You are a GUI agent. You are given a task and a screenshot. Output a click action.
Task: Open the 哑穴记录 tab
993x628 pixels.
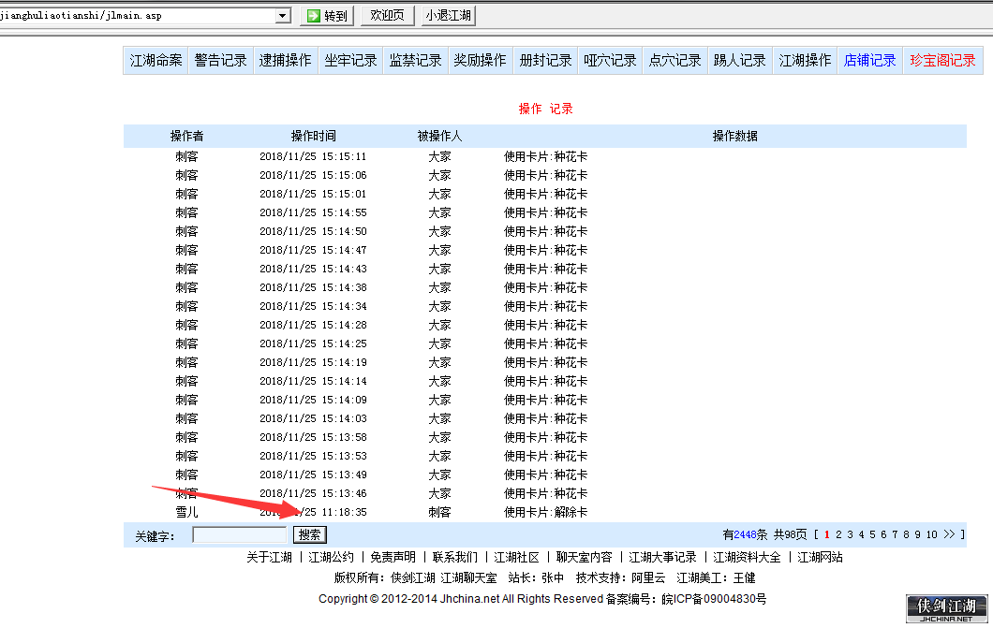[x=610, y=61]
